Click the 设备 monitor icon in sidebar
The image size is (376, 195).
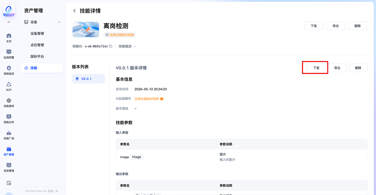click(26, 22)
